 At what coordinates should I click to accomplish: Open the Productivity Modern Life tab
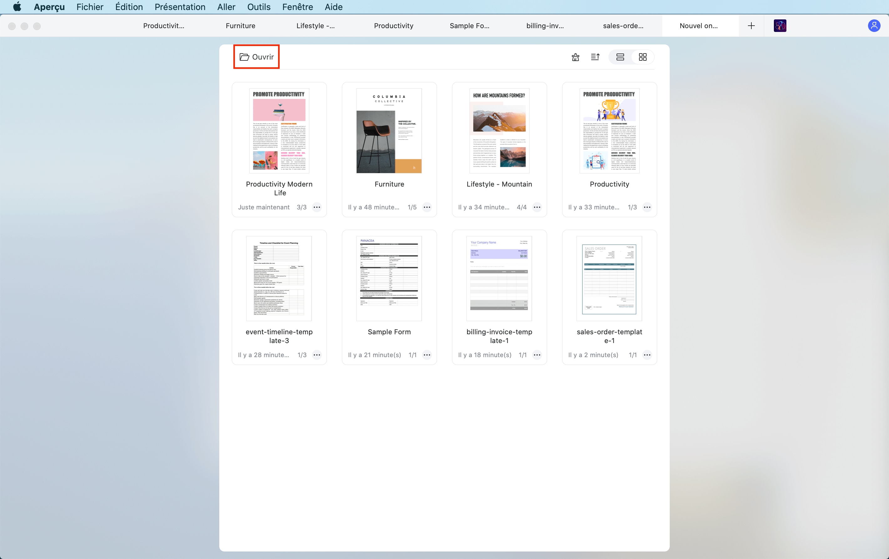163,26
